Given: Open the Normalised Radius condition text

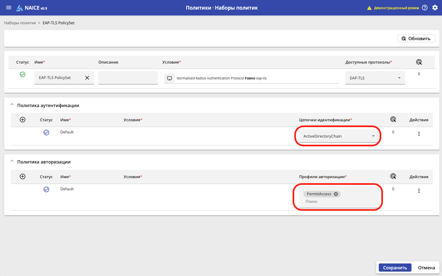Looking at the screenshot, I should click(221, 78).
